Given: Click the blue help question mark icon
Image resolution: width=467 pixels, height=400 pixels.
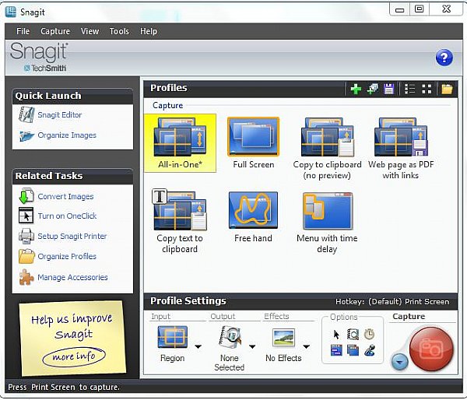Looking at the screenshot, I should (x=444, y=58).
